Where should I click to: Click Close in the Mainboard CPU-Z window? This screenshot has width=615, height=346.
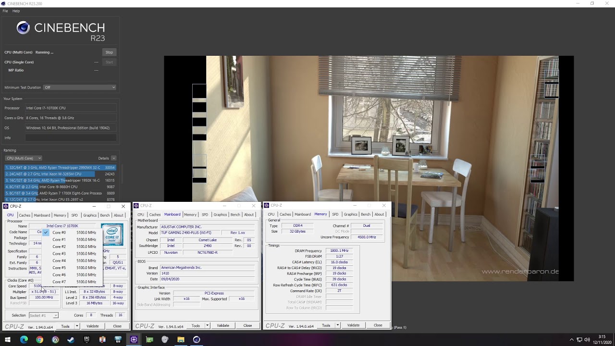click(247, 326)
